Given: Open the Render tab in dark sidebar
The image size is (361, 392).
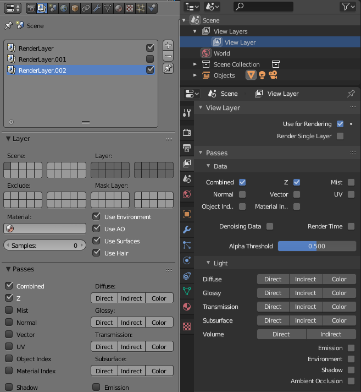Looking at the screenshot, I should 187,132.
